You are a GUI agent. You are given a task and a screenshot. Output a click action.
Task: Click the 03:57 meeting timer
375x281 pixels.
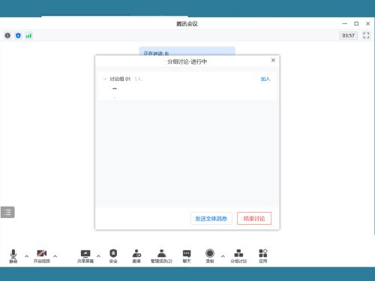click(x=348, y=35)
